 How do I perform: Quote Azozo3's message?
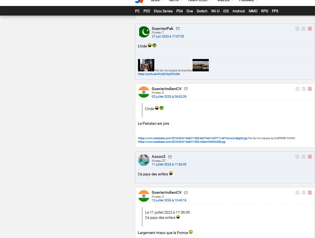(x=297, y=157)
